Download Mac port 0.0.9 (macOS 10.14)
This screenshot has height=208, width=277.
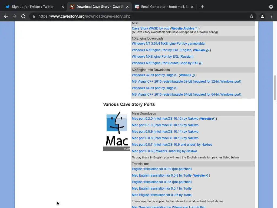[165, 132]
